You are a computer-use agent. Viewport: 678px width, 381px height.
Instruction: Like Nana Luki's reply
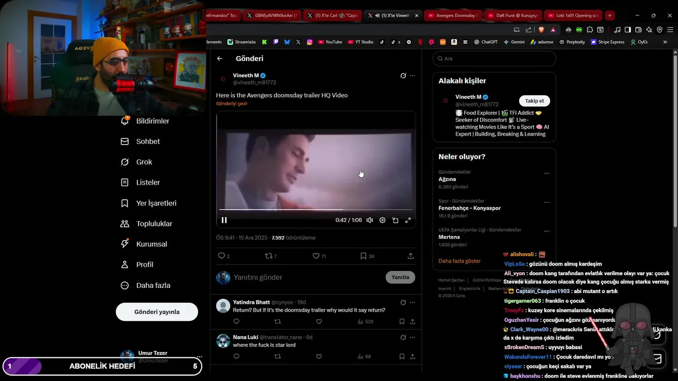coord(319,357)
